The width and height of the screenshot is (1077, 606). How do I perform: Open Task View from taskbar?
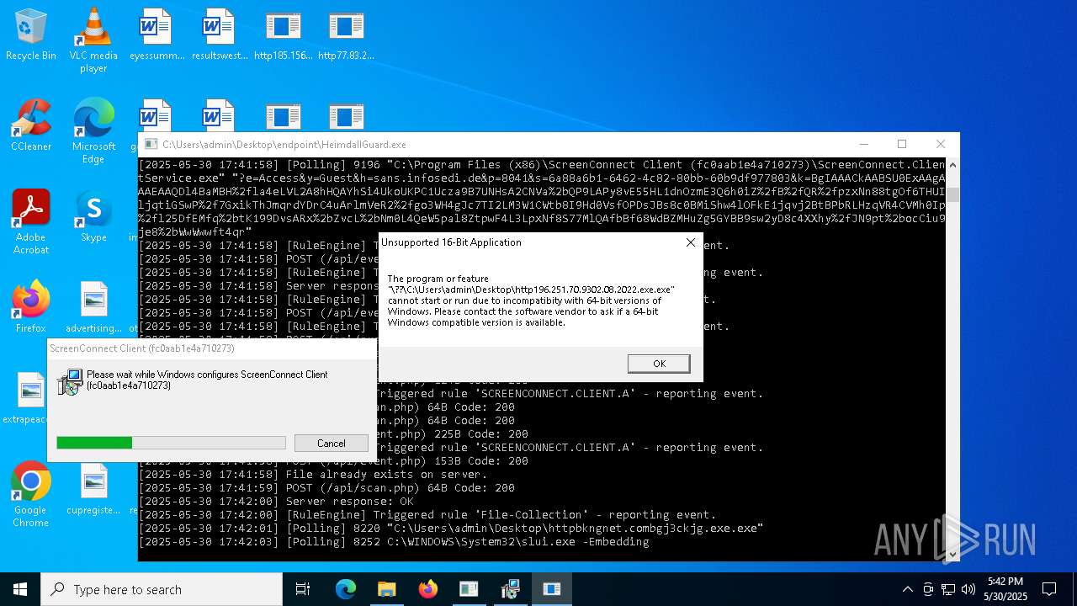(x=303, y=589)
